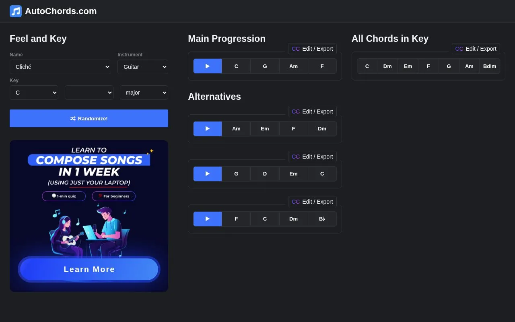The height and width of the screenshot is (322, 515).
Task: Select G in All Chords in Key
Action: tap(449, 66)
